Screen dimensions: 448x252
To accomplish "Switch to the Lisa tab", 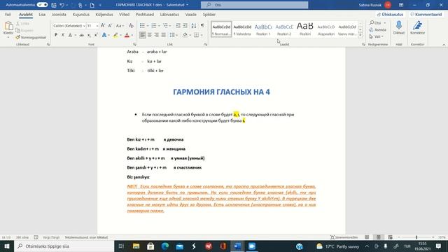I will click(42, 14).
